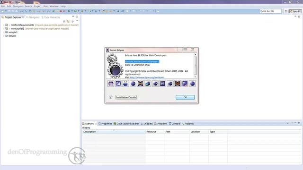Expand the minPomRequirements project
The image size is (303, 170).
pyautogui.click(x=4, y=25)
